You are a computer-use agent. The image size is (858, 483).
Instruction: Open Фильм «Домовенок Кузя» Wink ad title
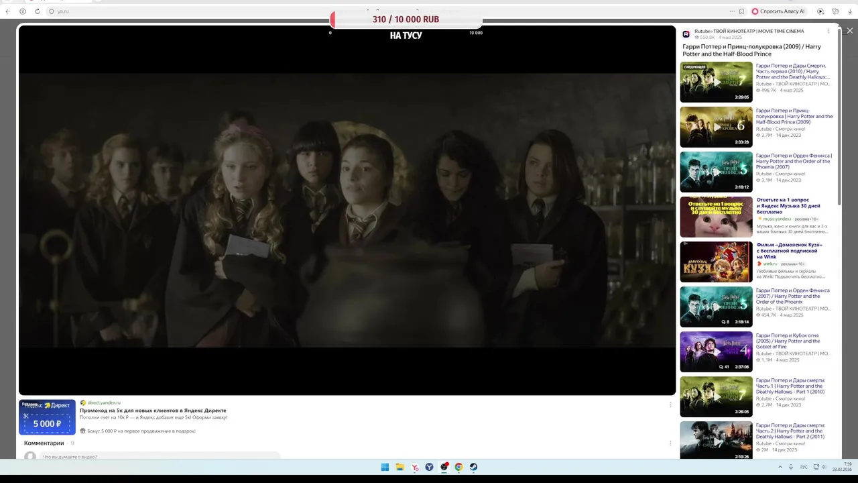(789, 251)
